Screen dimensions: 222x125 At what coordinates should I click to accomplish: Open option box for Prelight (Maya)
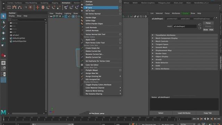(x=120, y=70)
